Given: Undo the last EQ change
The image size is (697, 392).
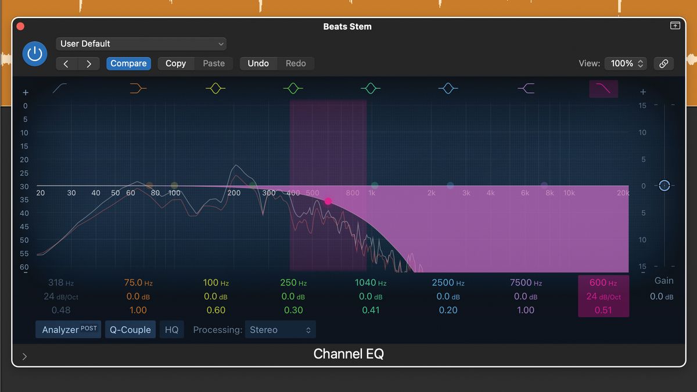Looking at the screenshot, I should pyautogui.click(x=258, y=63).
